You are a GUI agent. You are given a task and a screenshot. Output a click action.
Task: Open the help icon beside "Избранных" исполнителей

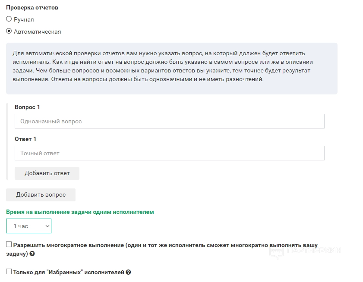[x=128, y=273]
